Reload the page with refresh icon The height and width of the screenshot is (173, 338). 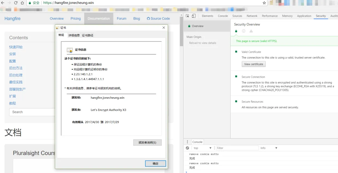pos(16,3)
